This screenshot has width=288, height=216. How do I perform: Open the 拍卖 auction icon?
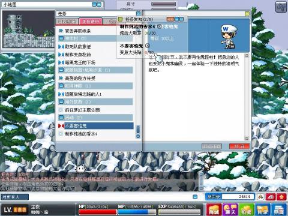coord(247,209)
